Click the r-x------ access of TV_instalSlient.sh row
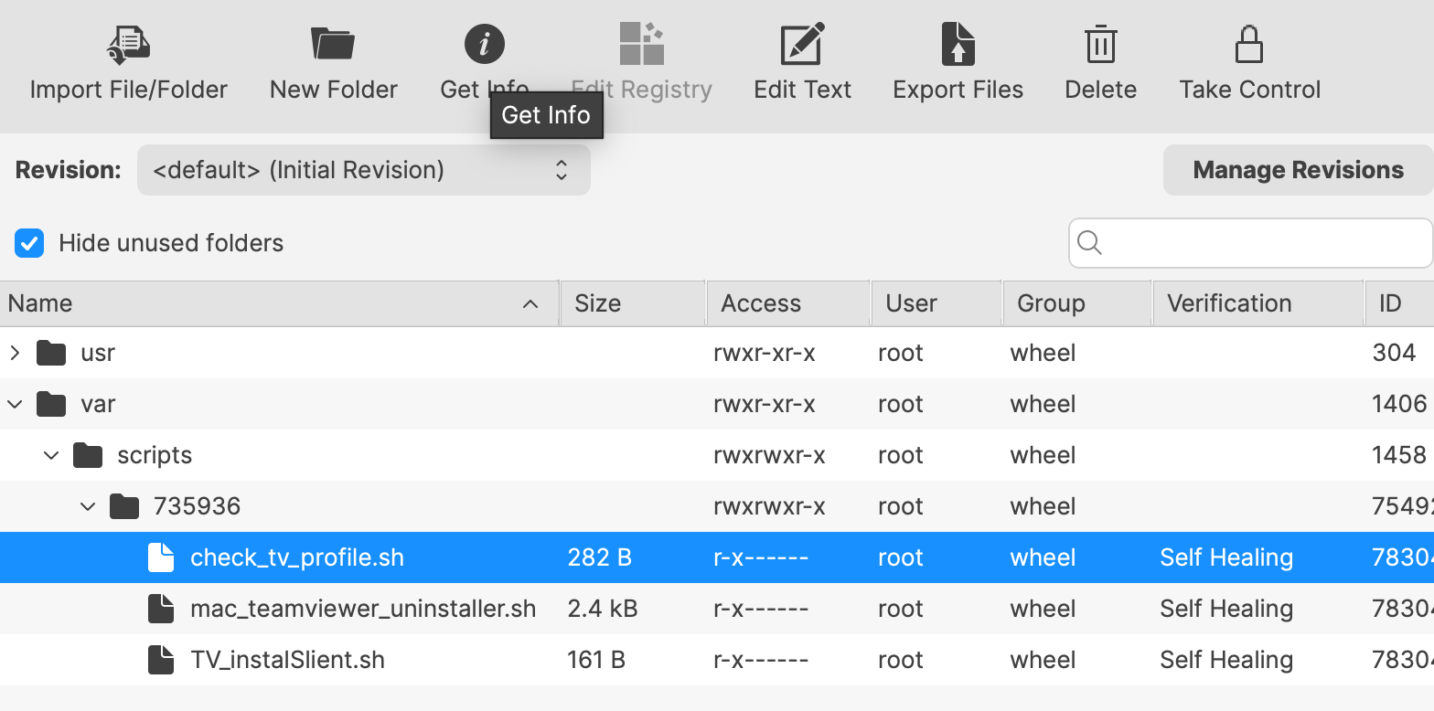 click(761, 660)
